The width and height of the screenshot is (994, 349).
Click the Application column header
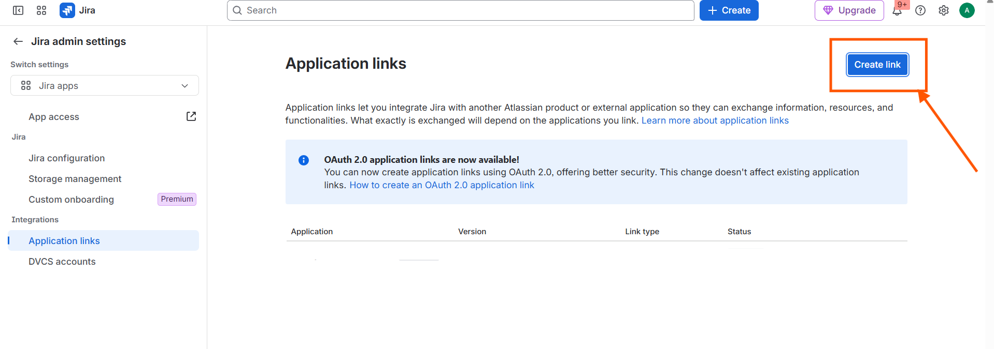[x=312, y=232]
